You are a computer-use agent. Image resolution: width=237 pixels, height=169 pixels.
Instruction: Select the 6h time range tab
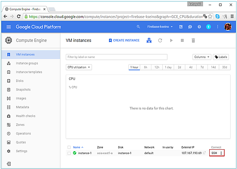145,67
